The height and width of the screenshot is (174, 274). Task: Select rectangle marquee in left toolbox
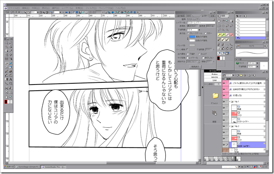click(7, 43)
